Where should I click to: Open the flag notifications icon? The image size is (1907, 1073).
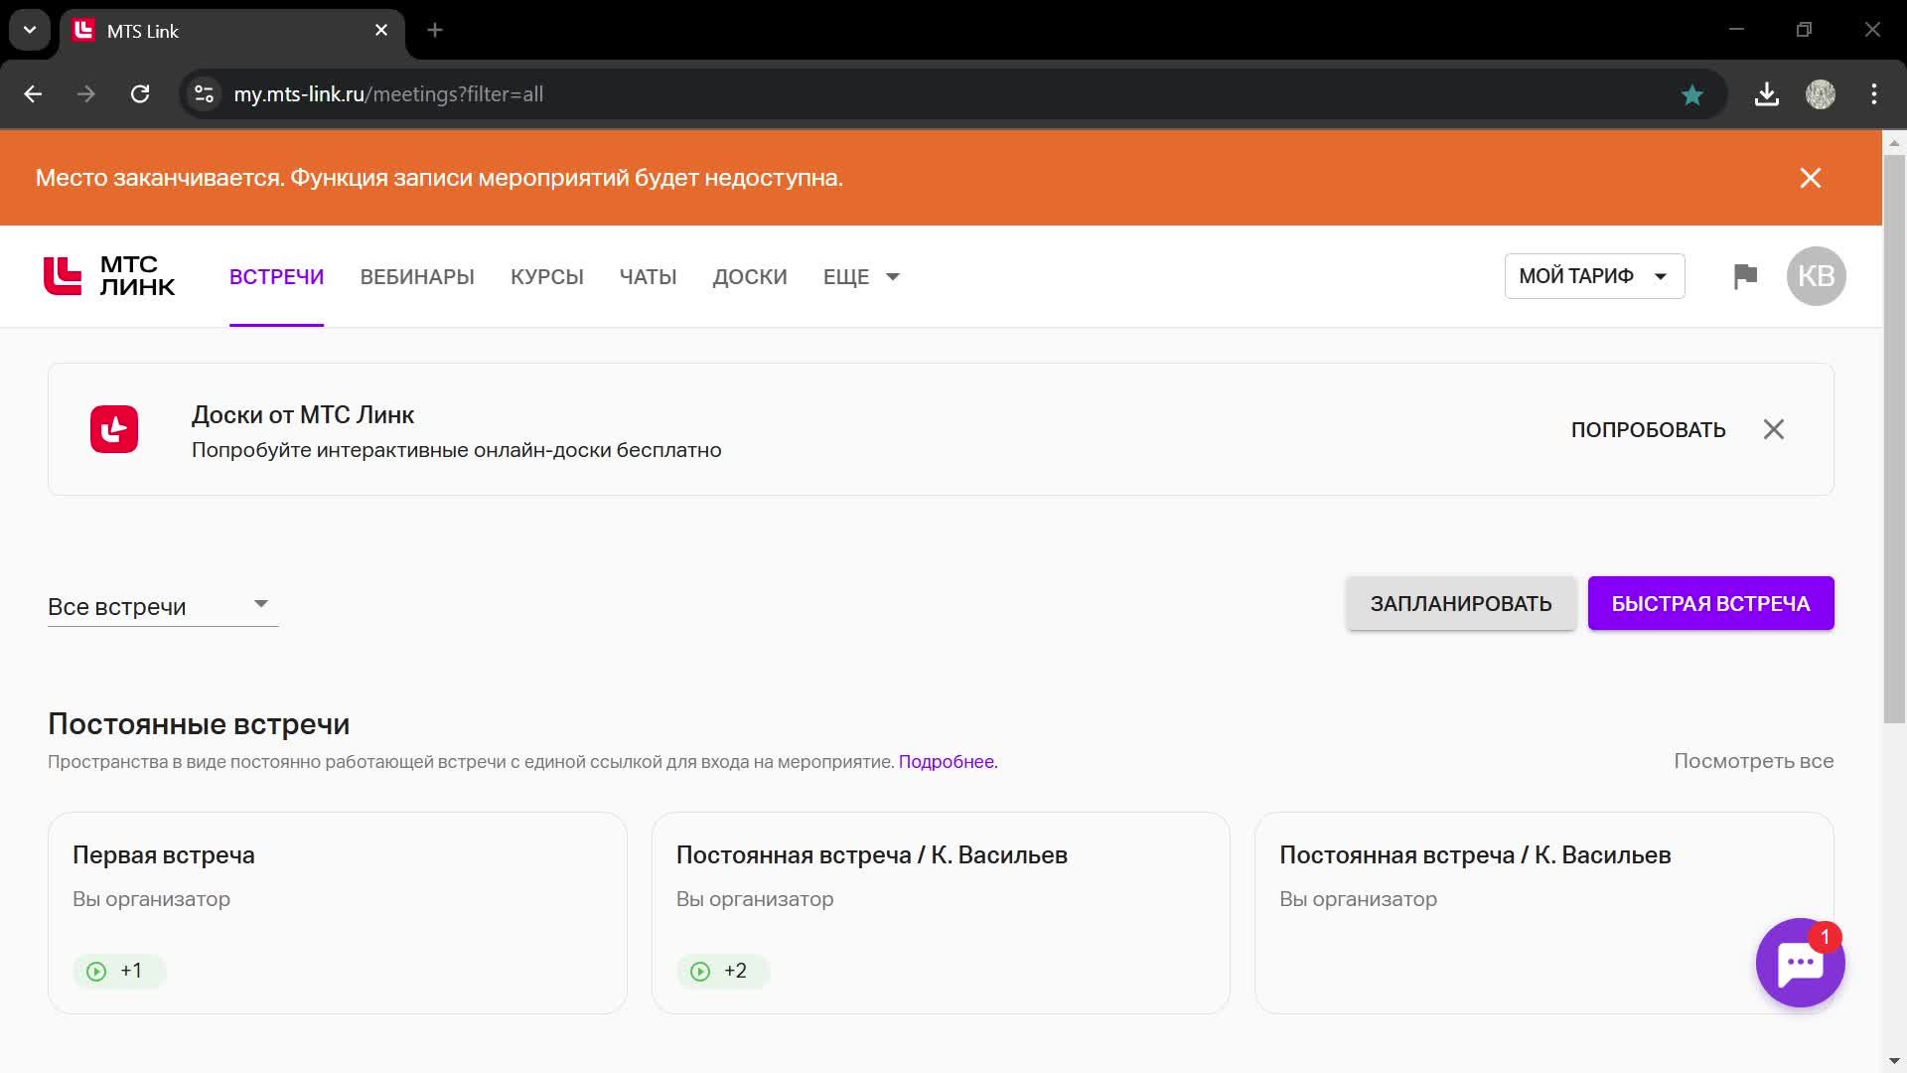pos(1745,276)
